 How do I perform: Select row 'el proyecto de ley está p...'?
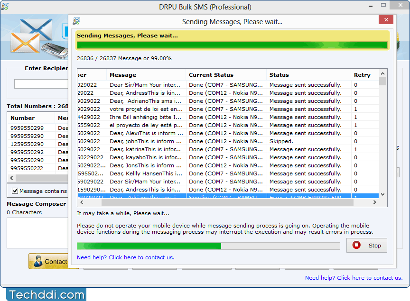(x=228, y=125)
